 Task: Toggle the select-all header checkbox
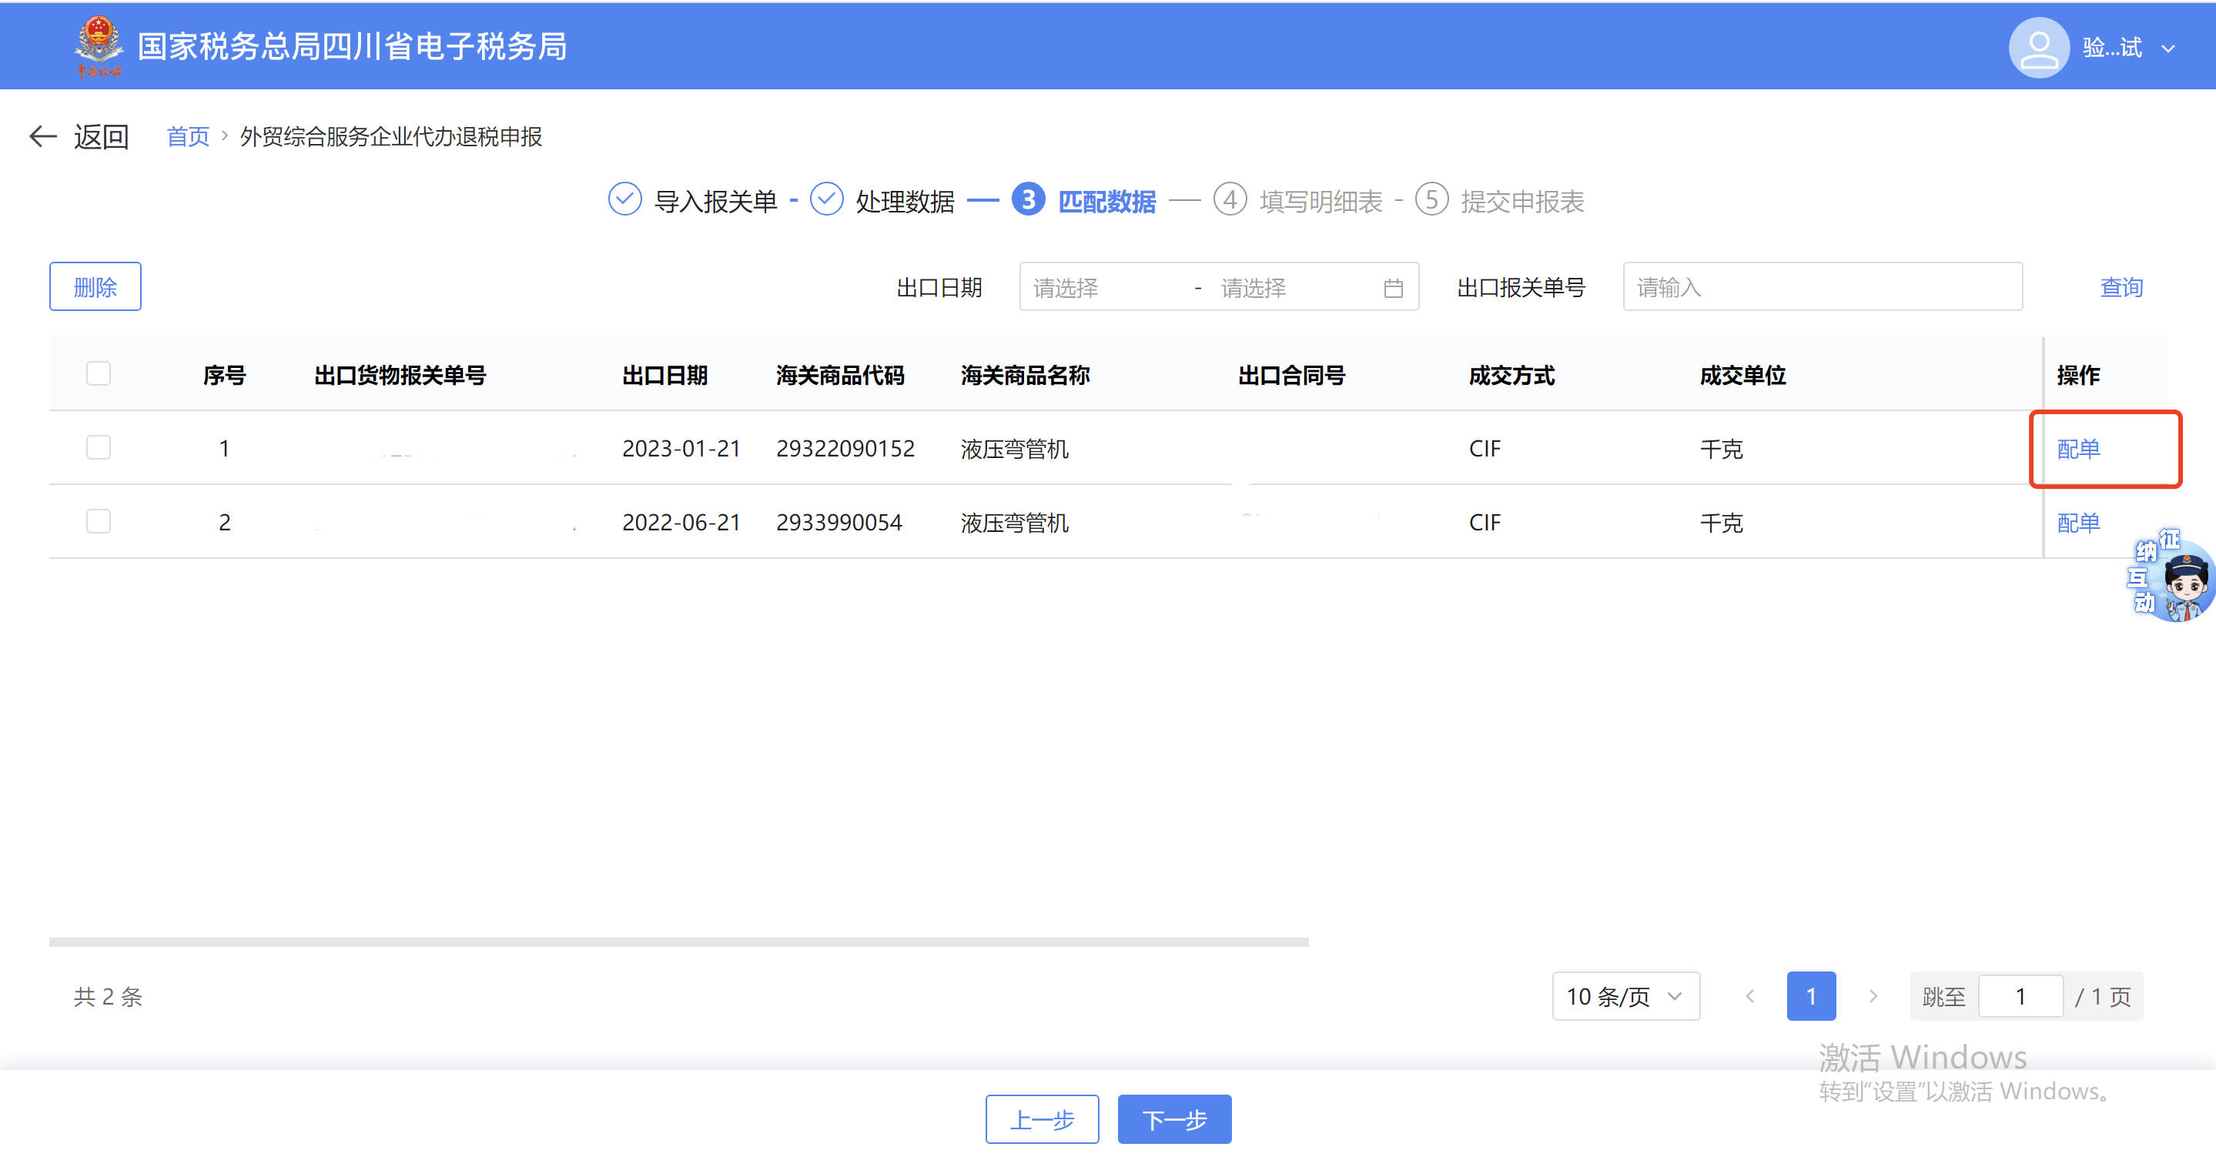coord(99,374)
